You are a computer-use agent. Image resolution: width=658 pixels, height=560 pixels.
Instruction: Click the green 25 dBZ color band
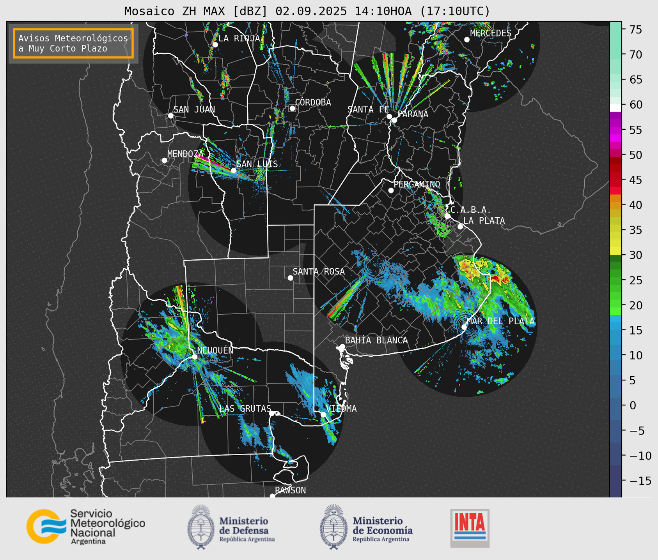(x=615, y=280)
